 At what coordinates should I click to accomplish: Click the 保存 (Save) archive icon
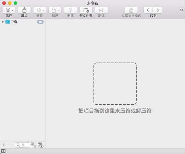(x=7, y=10)
